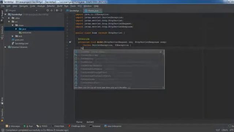Select ServletApi.iml in project tree
The image size is (234, 132).
(x=22, y=43)
